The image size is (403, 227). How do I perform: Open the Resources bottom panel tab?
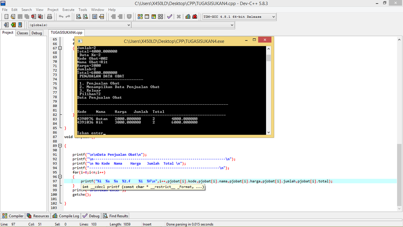pyautogui.click(x=38, y=216)
